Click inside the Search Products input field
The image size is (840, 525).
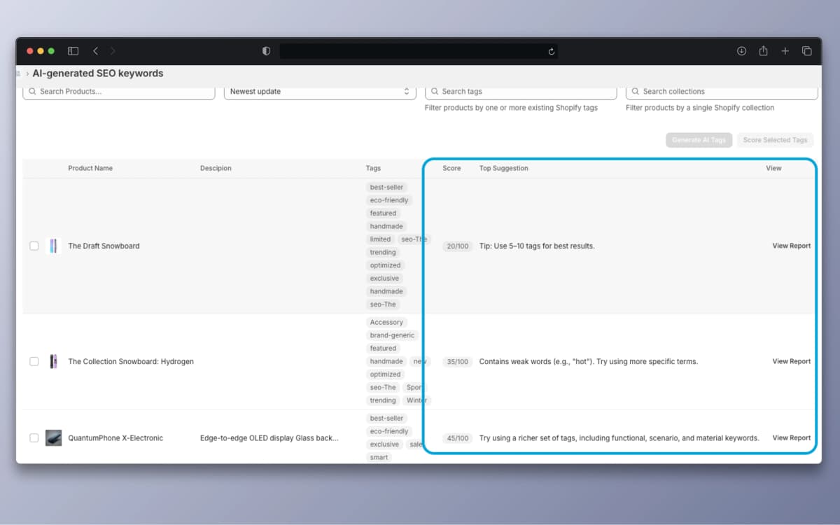tap(119, 91)
